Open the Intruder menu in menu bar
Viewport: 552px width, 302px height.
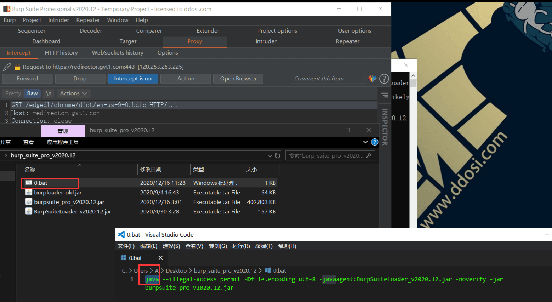point(59,20)
